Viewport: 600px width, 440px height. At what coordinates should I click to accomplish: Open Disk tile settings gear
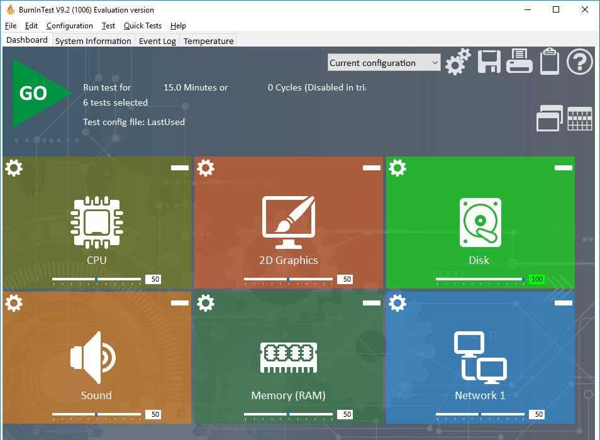[x=397, y=168]
